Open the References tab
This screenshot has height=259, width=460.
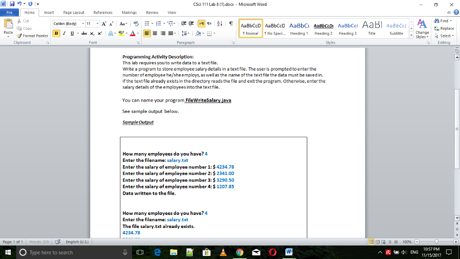pyautogui.click(x=104, y=13)
